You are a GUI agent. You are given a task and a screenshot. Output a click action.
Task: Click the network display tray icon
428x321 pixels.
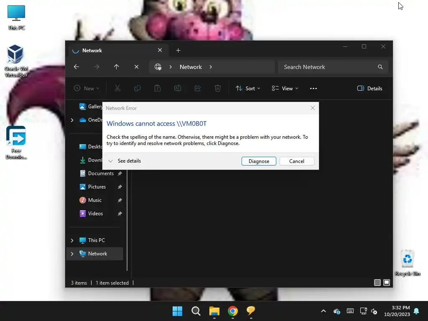[x=363, y=311]
